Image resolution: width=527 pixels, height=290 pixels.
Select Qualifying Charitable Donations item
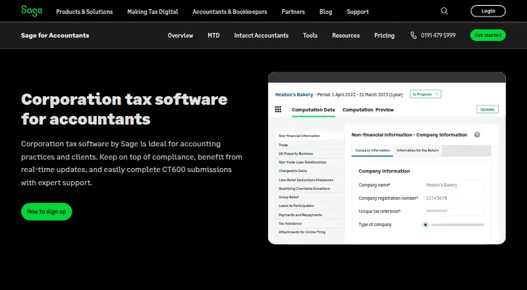pos(309,188)
